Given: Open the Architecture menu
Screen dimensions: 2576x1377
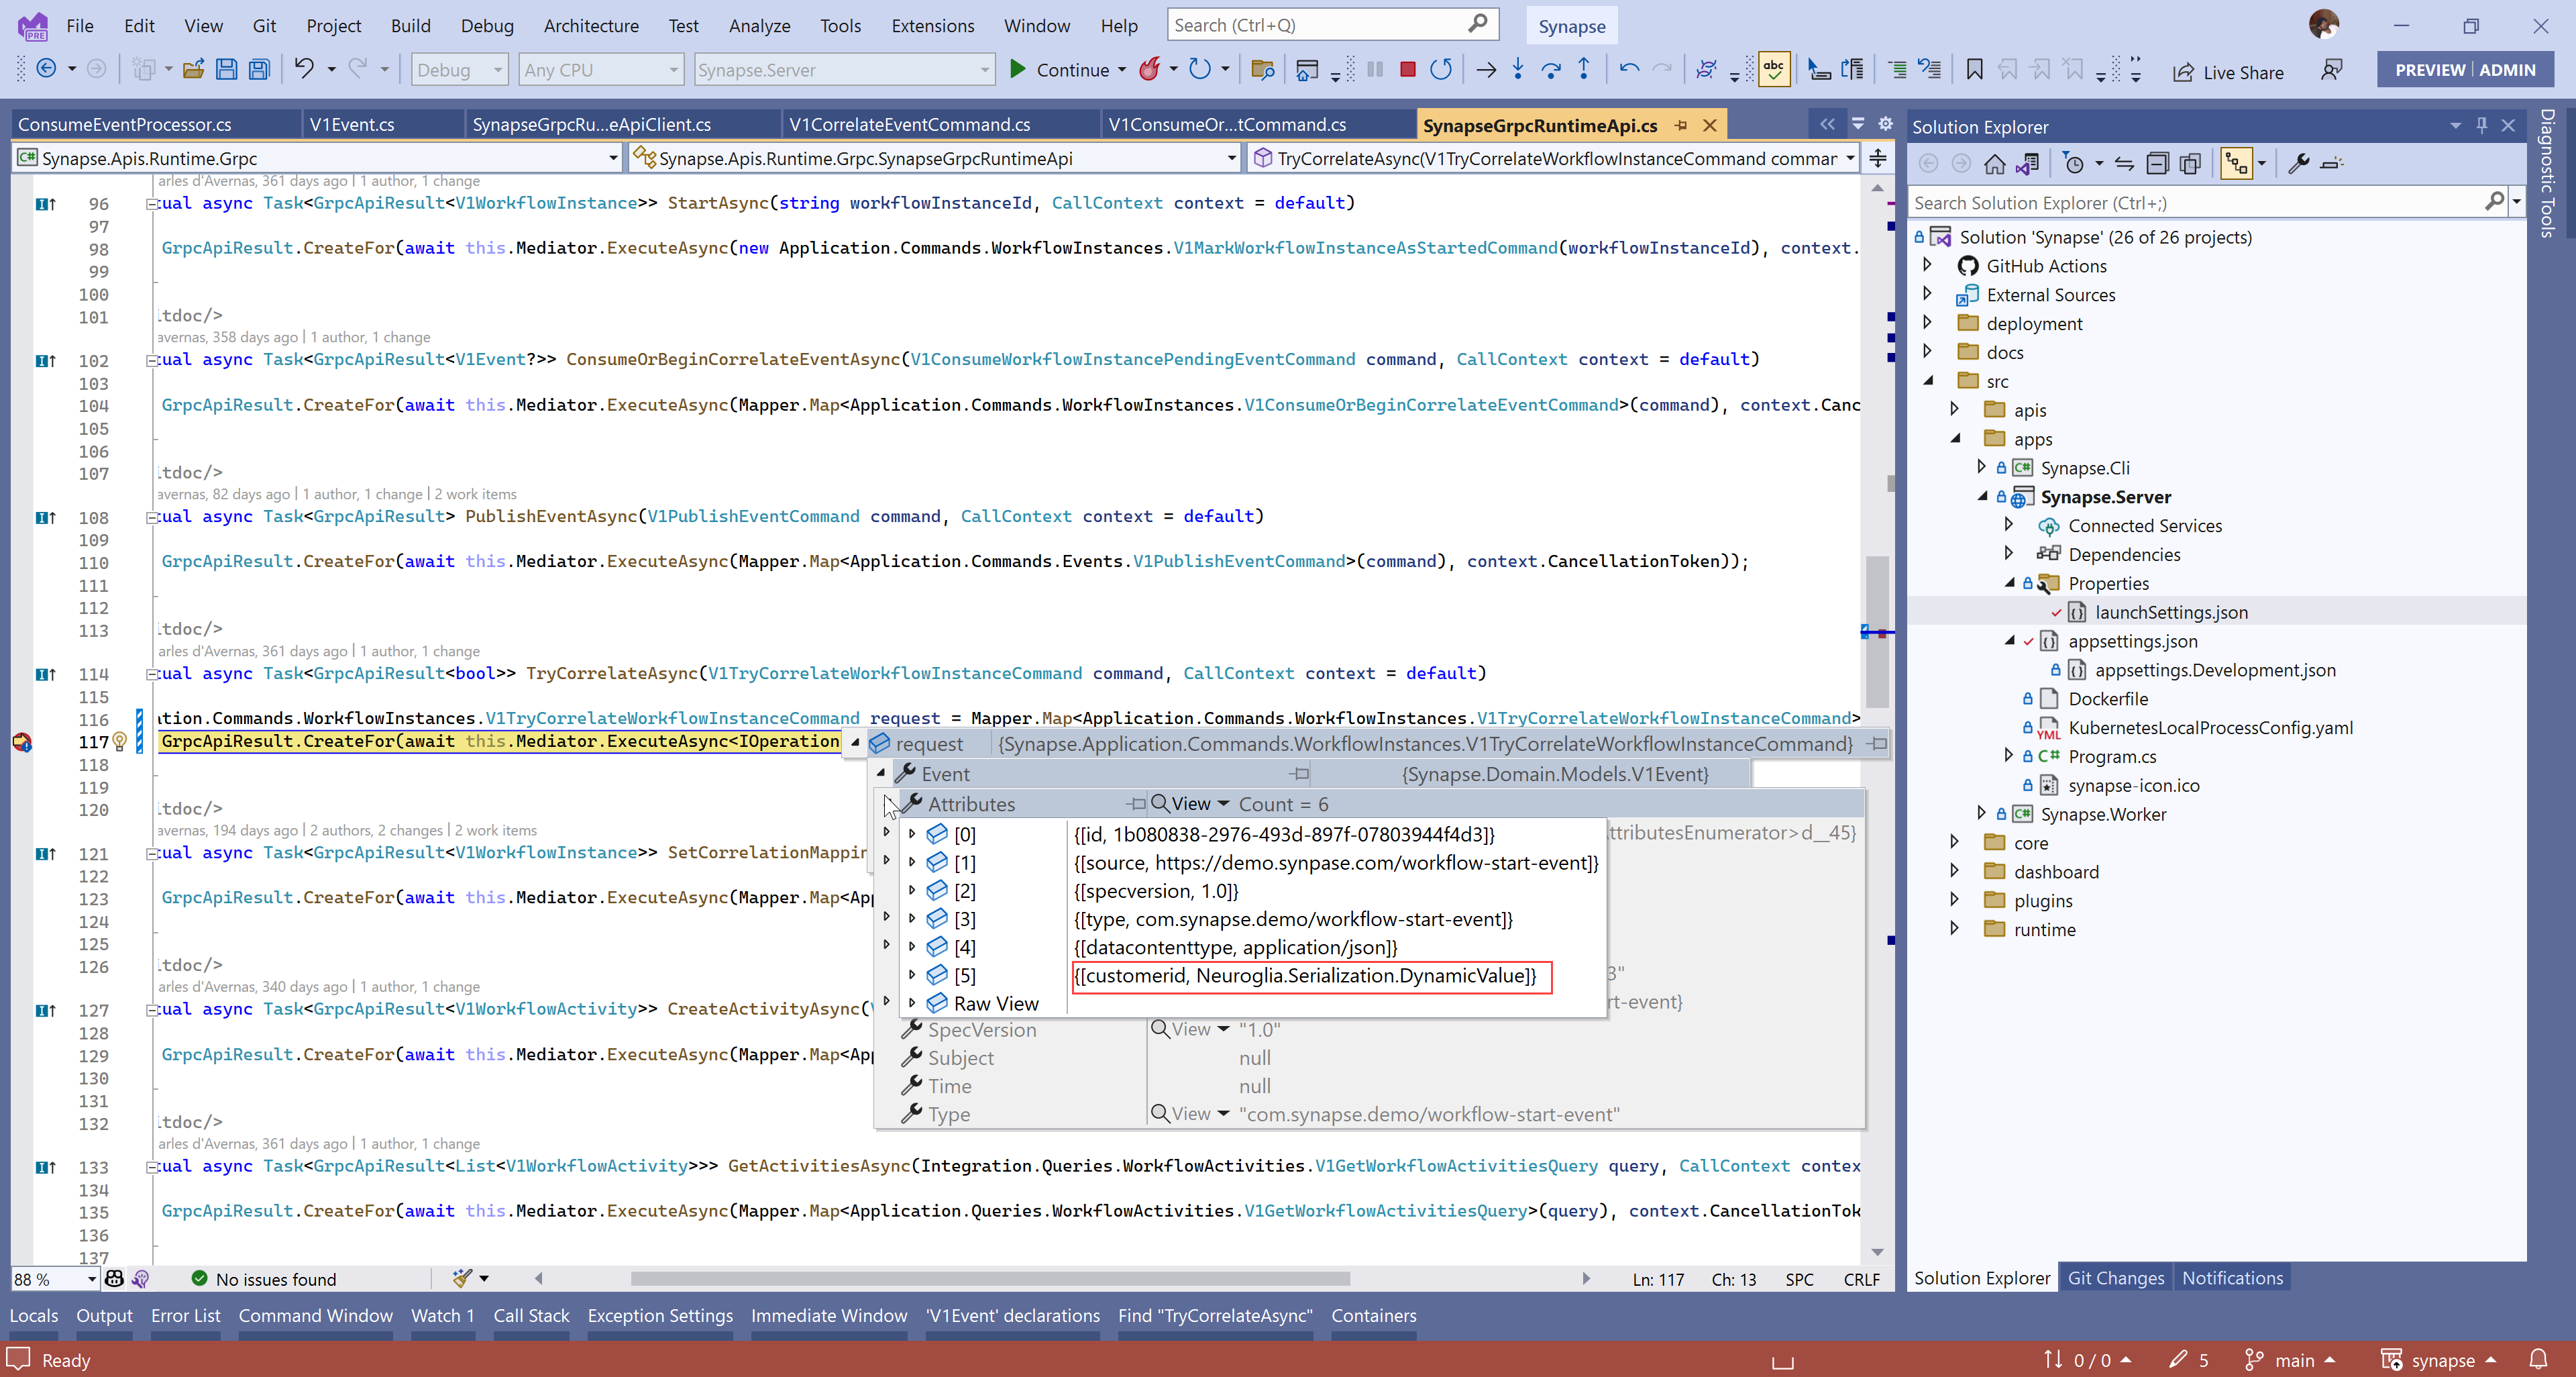Looking at the screenshot, I should 590,26.
